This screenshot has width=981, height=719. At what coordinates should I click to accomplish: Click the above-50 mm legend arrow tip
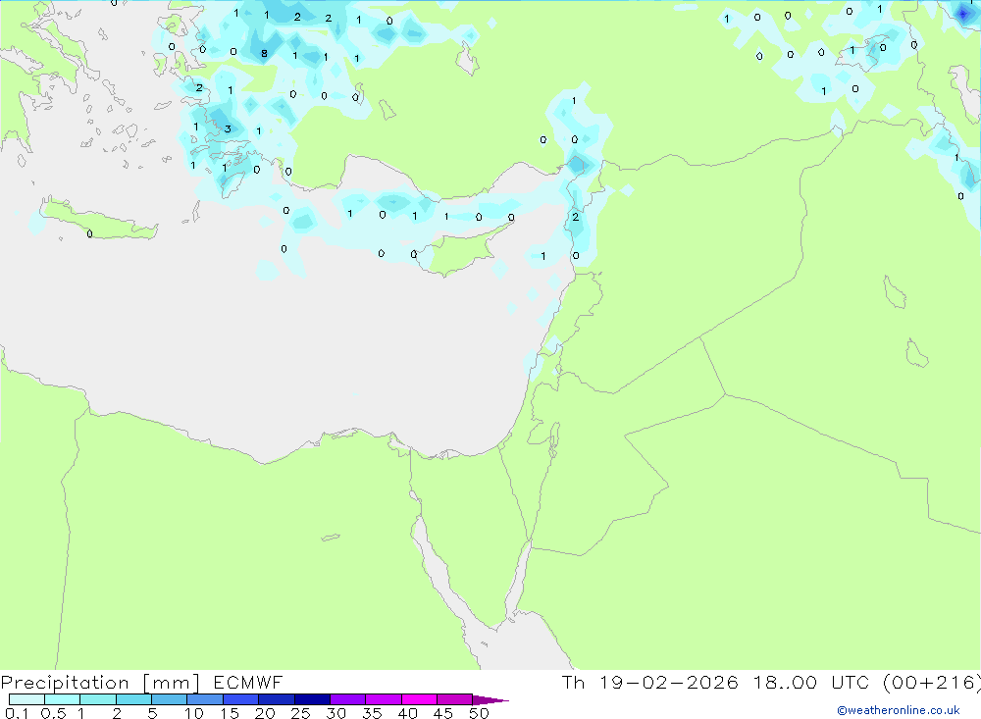point(490,699)
